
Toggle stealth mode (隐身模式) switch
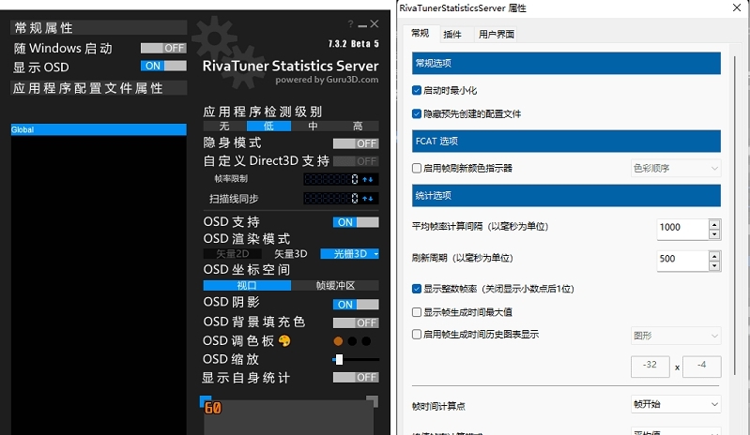(356, 143)
